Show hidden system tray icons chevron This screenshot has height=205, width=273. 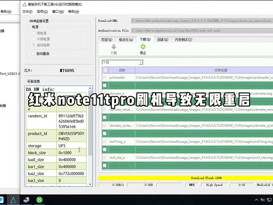point(257,200)
